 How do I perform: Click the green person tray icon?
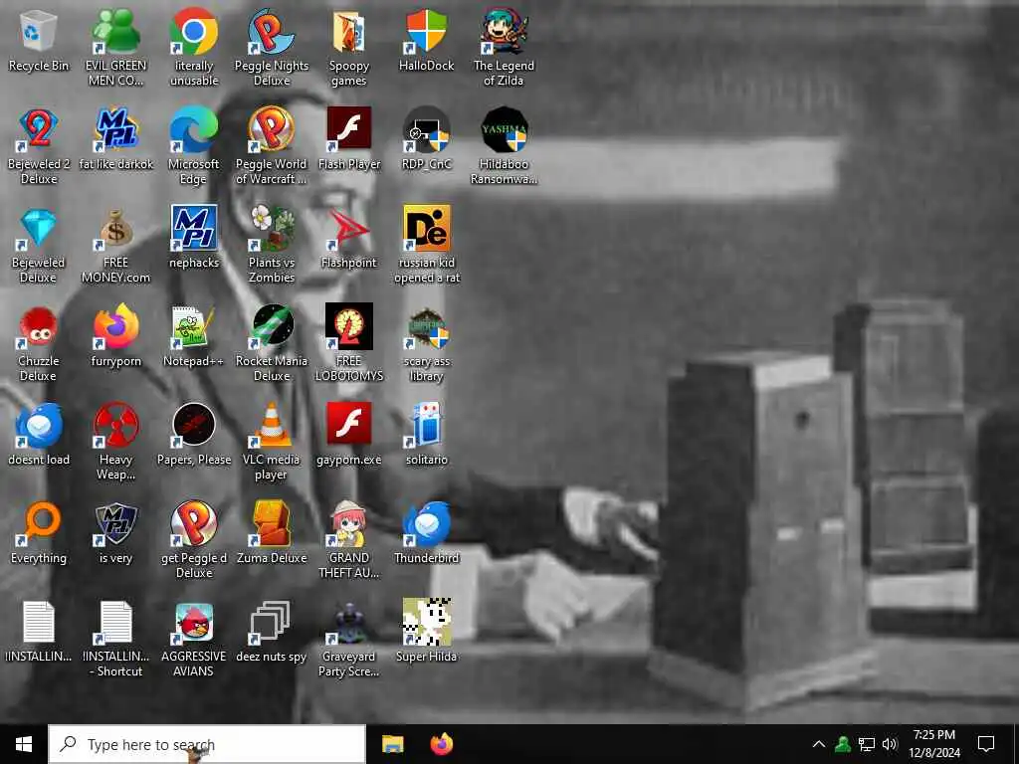(843, 744)
